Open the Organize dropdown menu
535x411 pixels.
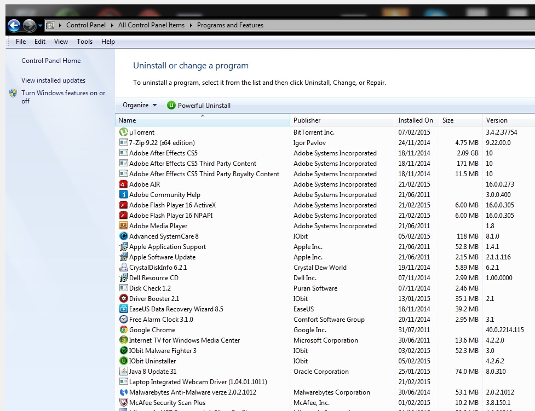click(140, 105)
